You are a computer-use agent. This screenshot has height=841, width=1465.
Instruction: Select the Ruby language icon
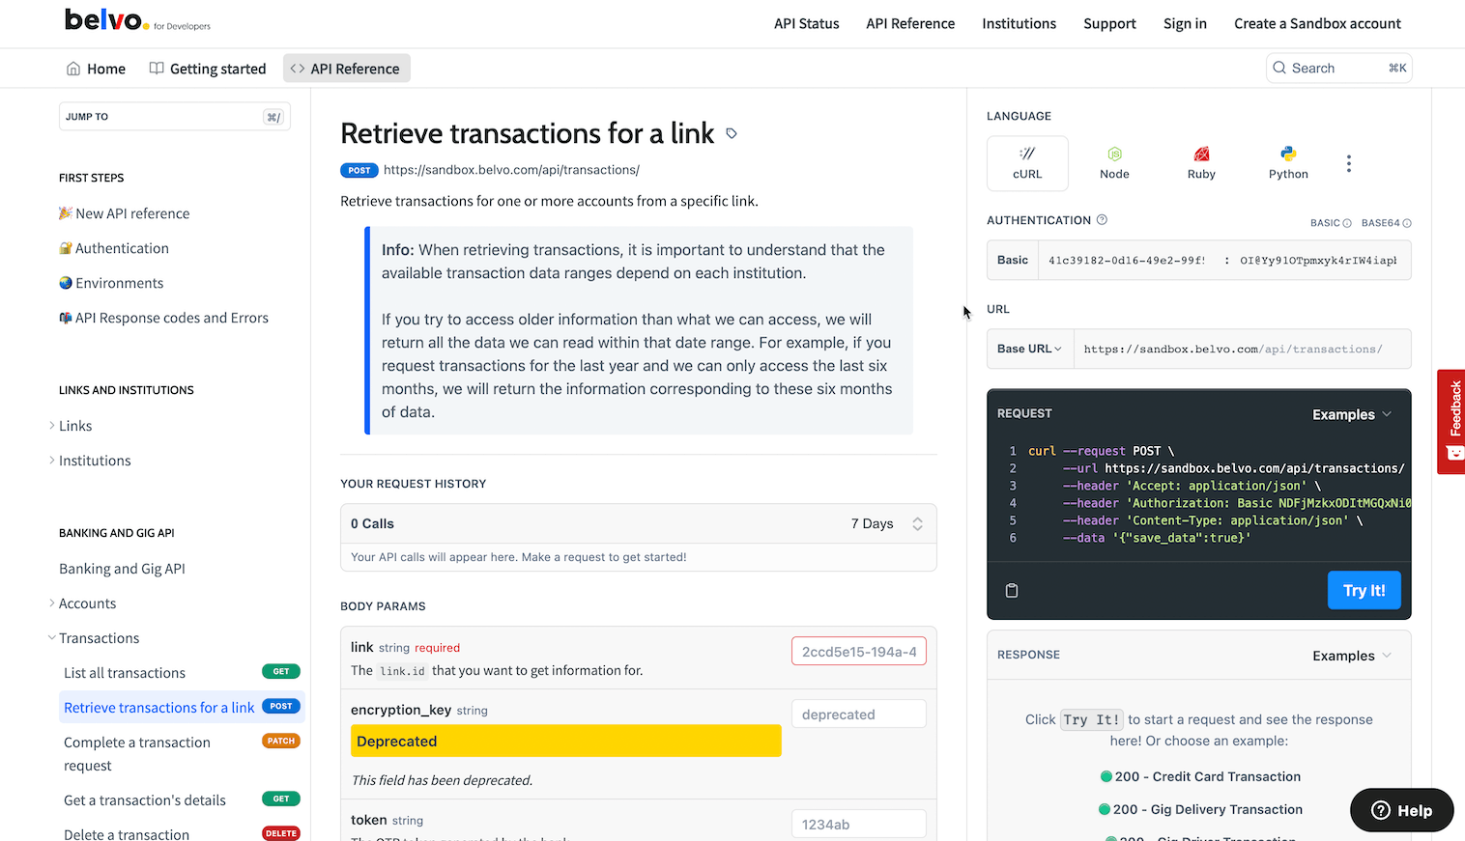(1201, 163)
